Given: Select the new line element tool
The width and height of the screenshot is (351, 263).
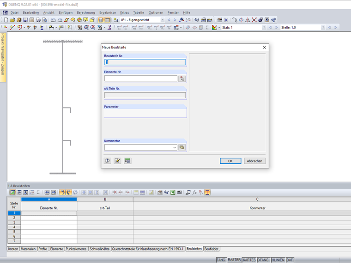Looking at the screenshot, I should tap(12, 28).
